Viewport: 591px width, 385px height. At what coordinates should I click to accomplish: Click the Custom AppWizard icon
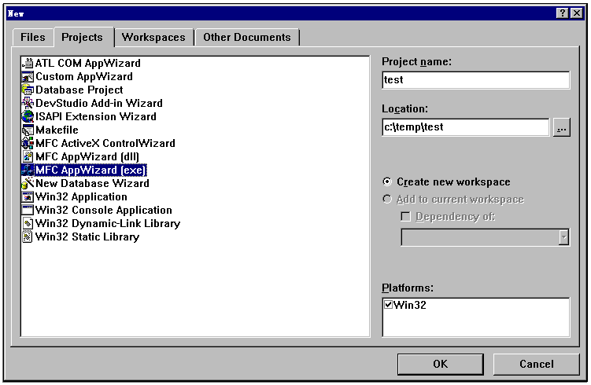coord(28,77)
